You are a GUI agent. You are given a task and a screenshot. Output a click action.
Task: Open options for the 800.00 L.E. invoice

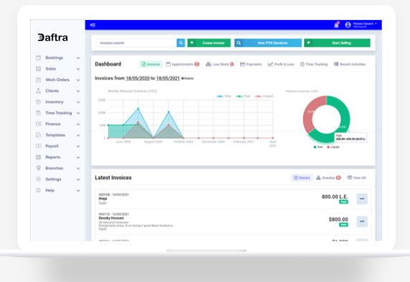tap(362, 199)
